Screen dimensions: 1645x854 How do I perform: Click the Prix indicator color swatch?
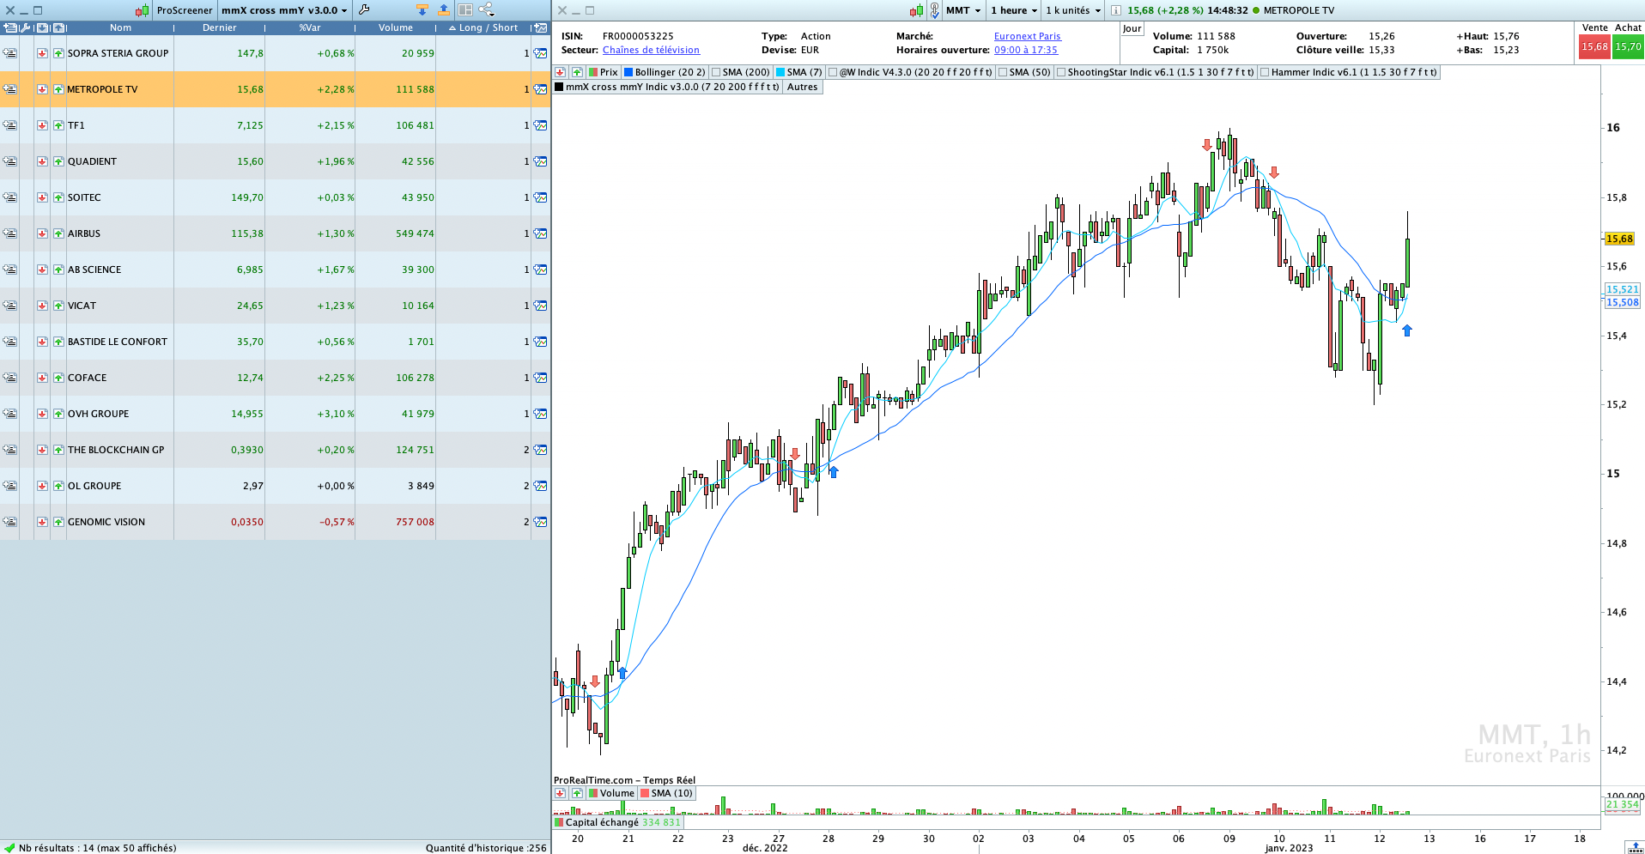pyautogui.click(x=593, y=72)
